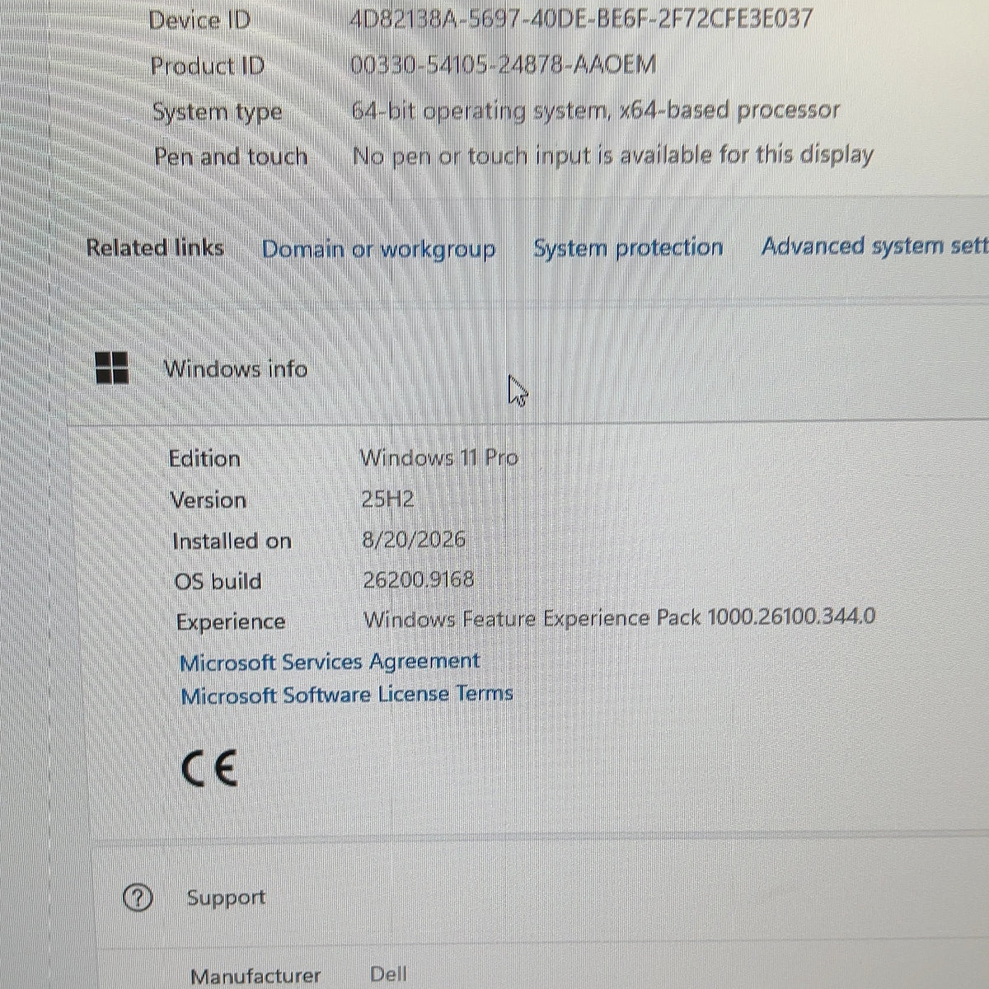Image resolution: width=989 pixels, height=989 pixels.
Task: Click the Windows 11 Pro edition value
Action: click(x=439, y=457)
